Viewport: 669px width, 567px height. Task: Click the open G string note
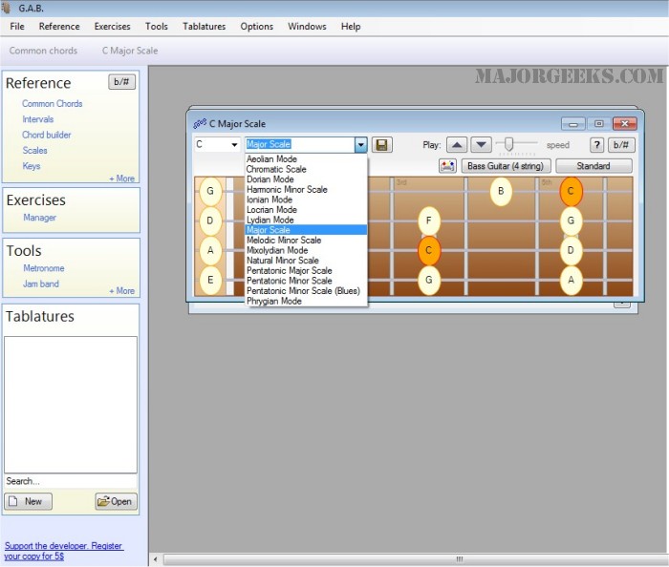click(x=210, y=191)
